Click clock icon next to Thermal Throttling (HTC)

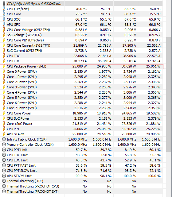pyautogui.click(x=4, y=181)
